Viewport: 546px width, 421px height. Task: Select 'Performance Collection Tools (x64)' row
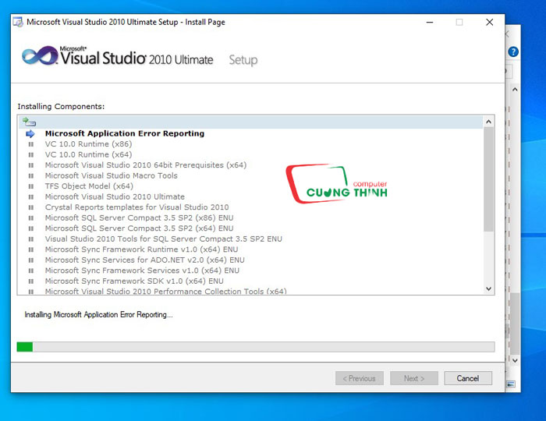(165, 292)
